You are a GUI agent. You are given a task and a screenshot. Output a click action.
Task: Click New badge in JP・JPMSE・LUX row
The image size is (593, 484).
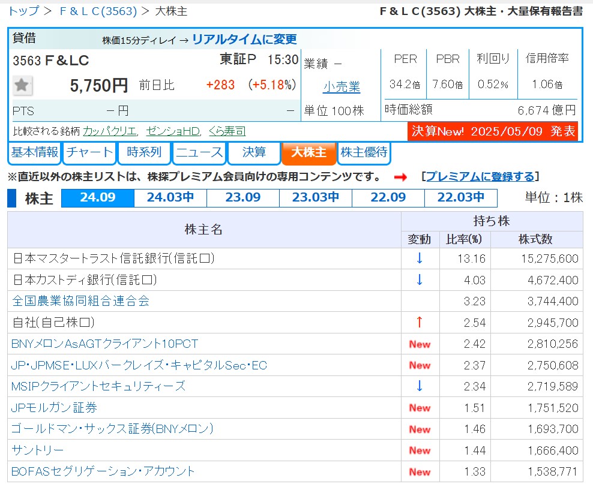420,365
